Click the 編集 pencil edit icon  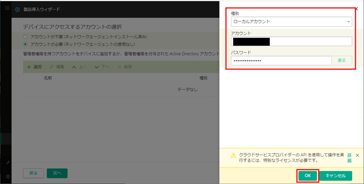click(51, 67)
